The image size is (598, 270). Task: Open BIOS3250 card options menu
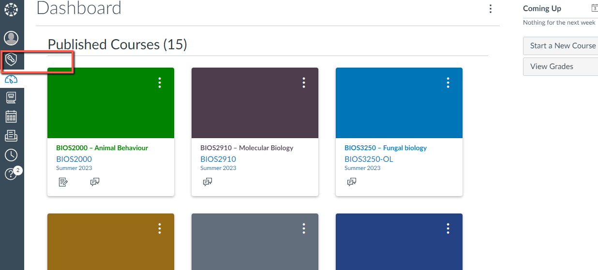tap(448, 83)
